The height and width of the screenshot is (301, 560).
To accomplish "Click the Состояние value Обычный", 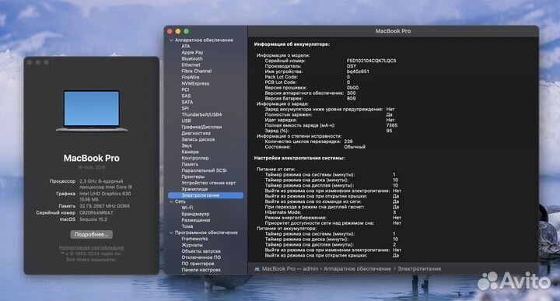I will click(355, 147).
